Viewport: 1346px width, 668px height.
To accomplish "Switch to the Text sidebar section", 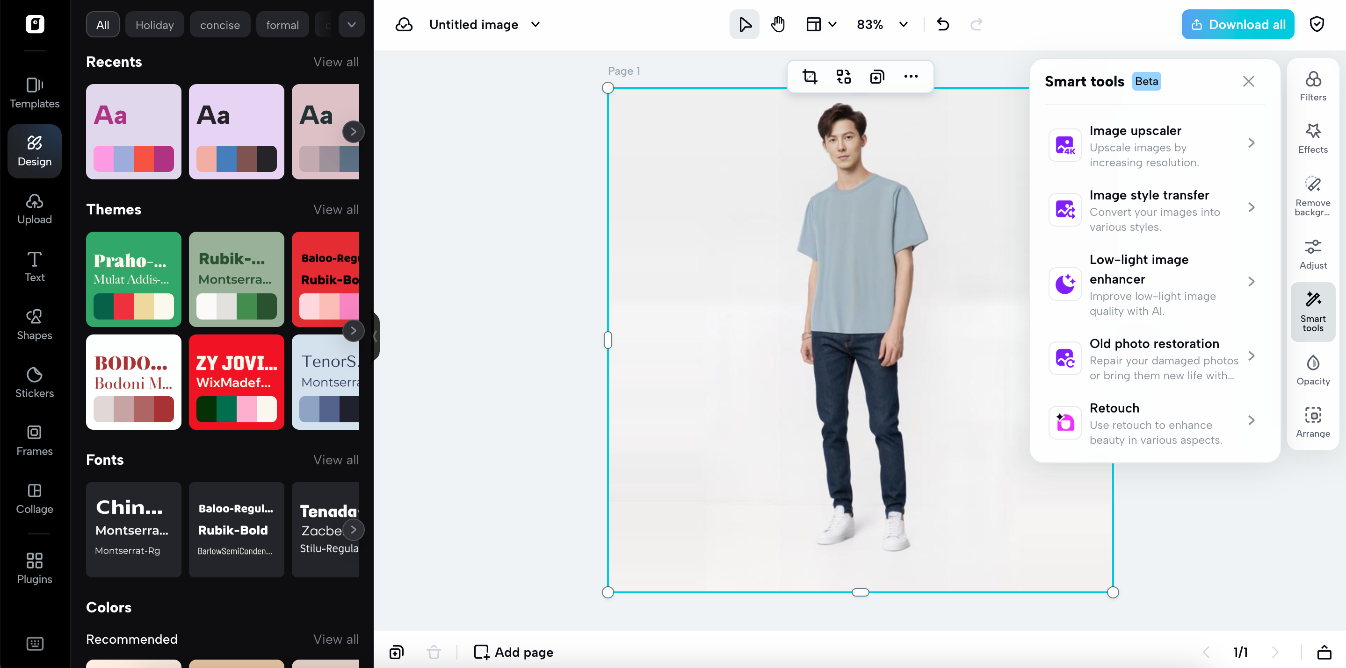I will [34, 266].
